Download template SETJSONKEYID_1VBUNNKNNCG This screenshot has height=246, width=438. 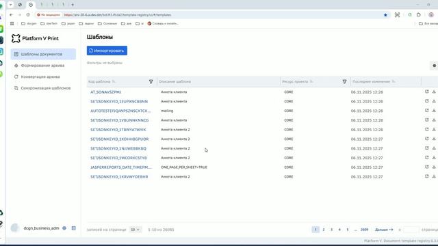click(x=434, y=120)
